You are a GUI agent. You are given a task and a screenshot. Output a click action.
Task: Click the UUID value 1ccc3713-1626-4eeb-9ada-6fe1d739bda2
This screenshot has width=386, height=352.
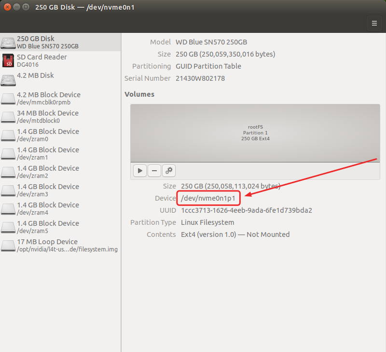[x=247, y=210]
